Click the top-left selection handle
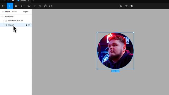The width and height of the screenshot is (169, 95). (x=97, y=32)
